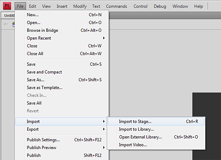Choose Close All
The image size is (221, 160).
point(62,53)
